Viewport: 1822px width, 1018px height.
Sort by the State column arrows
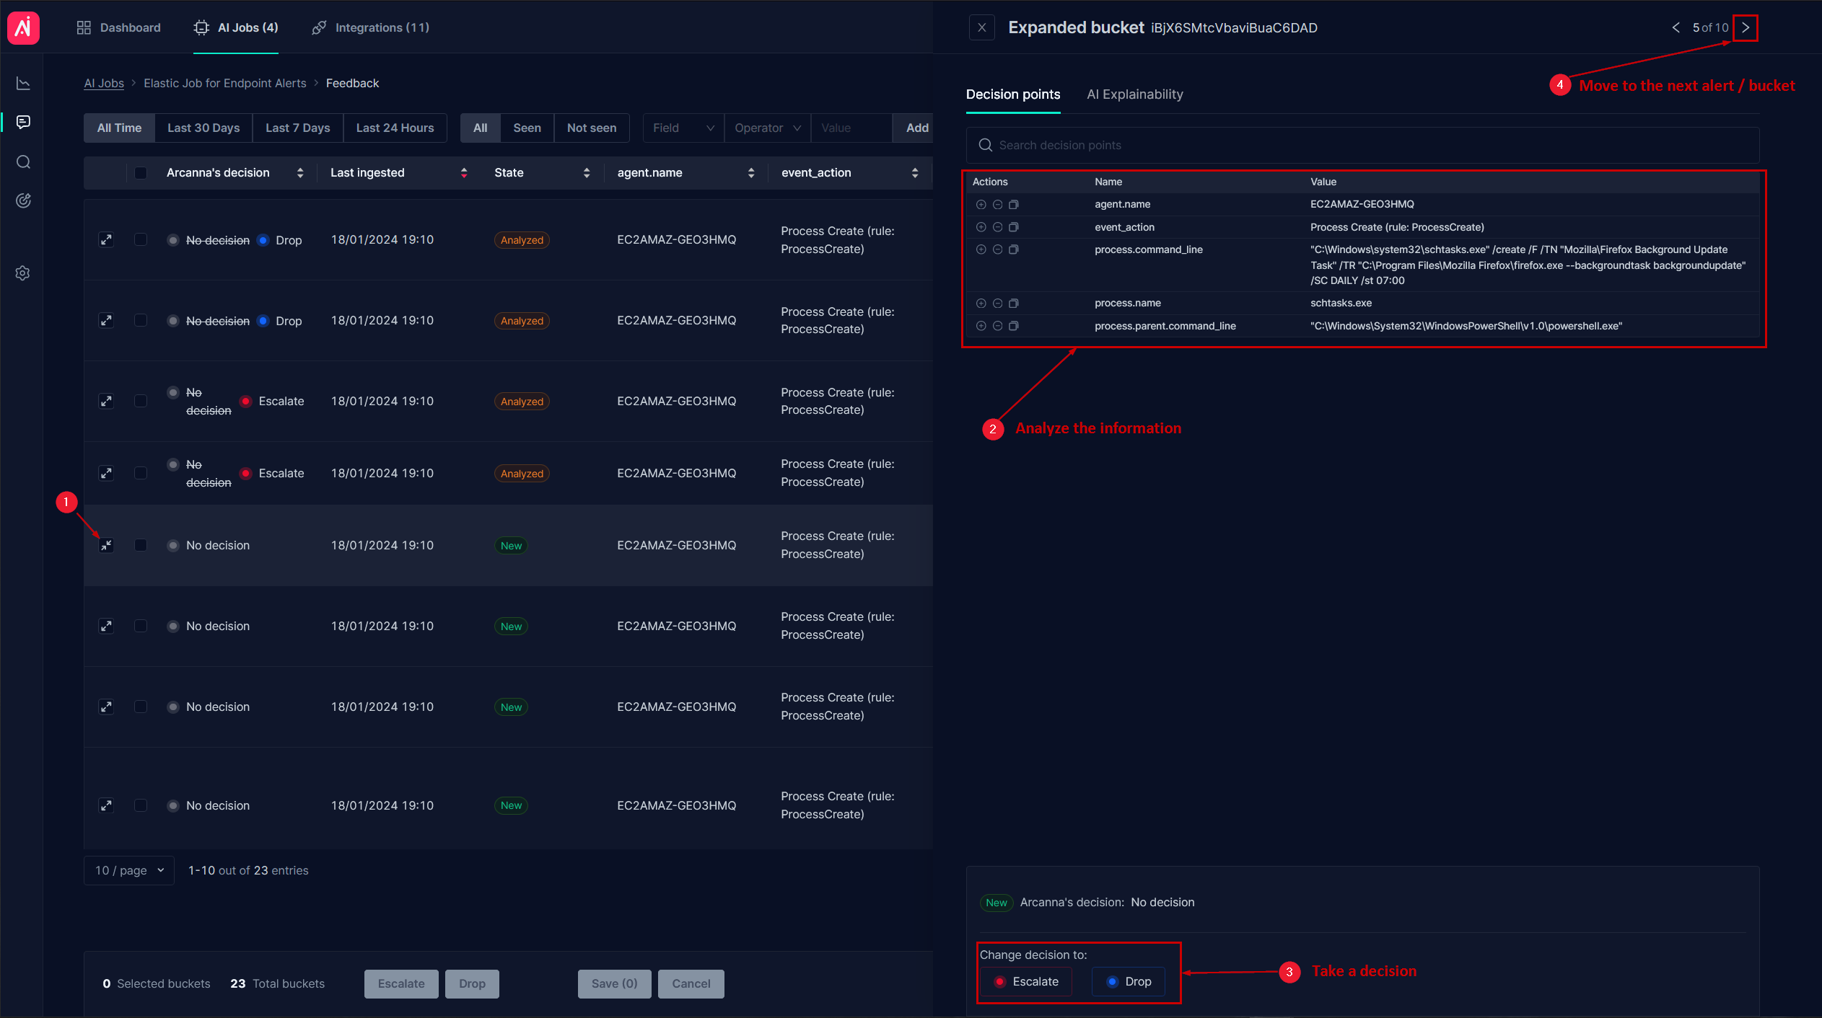[x=587, y=173]
